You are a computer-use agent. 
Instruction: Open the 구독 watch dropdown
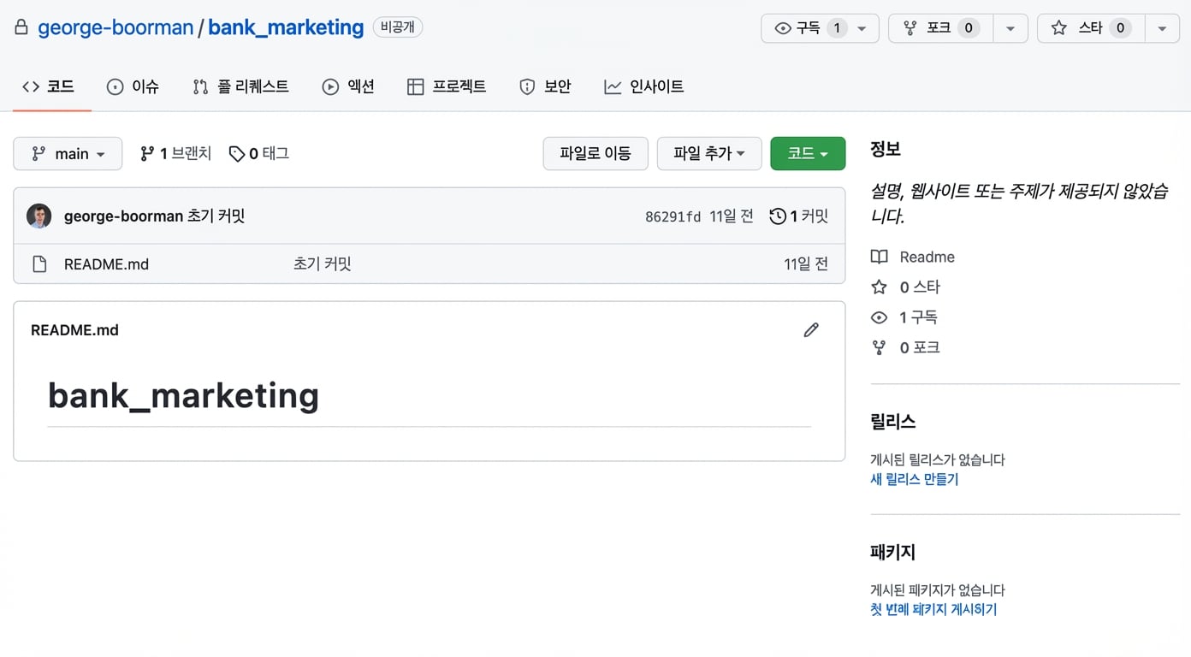point(820,28)
